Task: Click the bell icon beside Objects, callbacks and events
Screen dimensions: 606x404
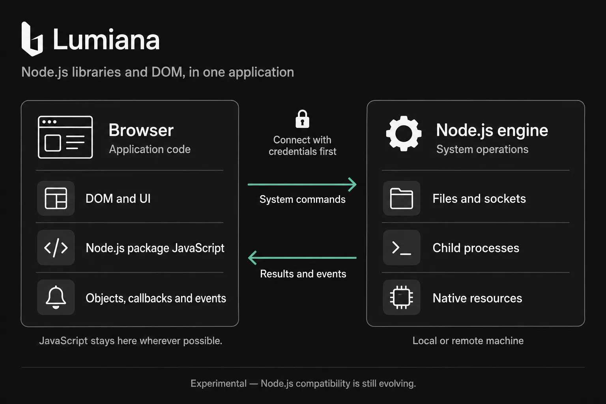Action: 56,297
